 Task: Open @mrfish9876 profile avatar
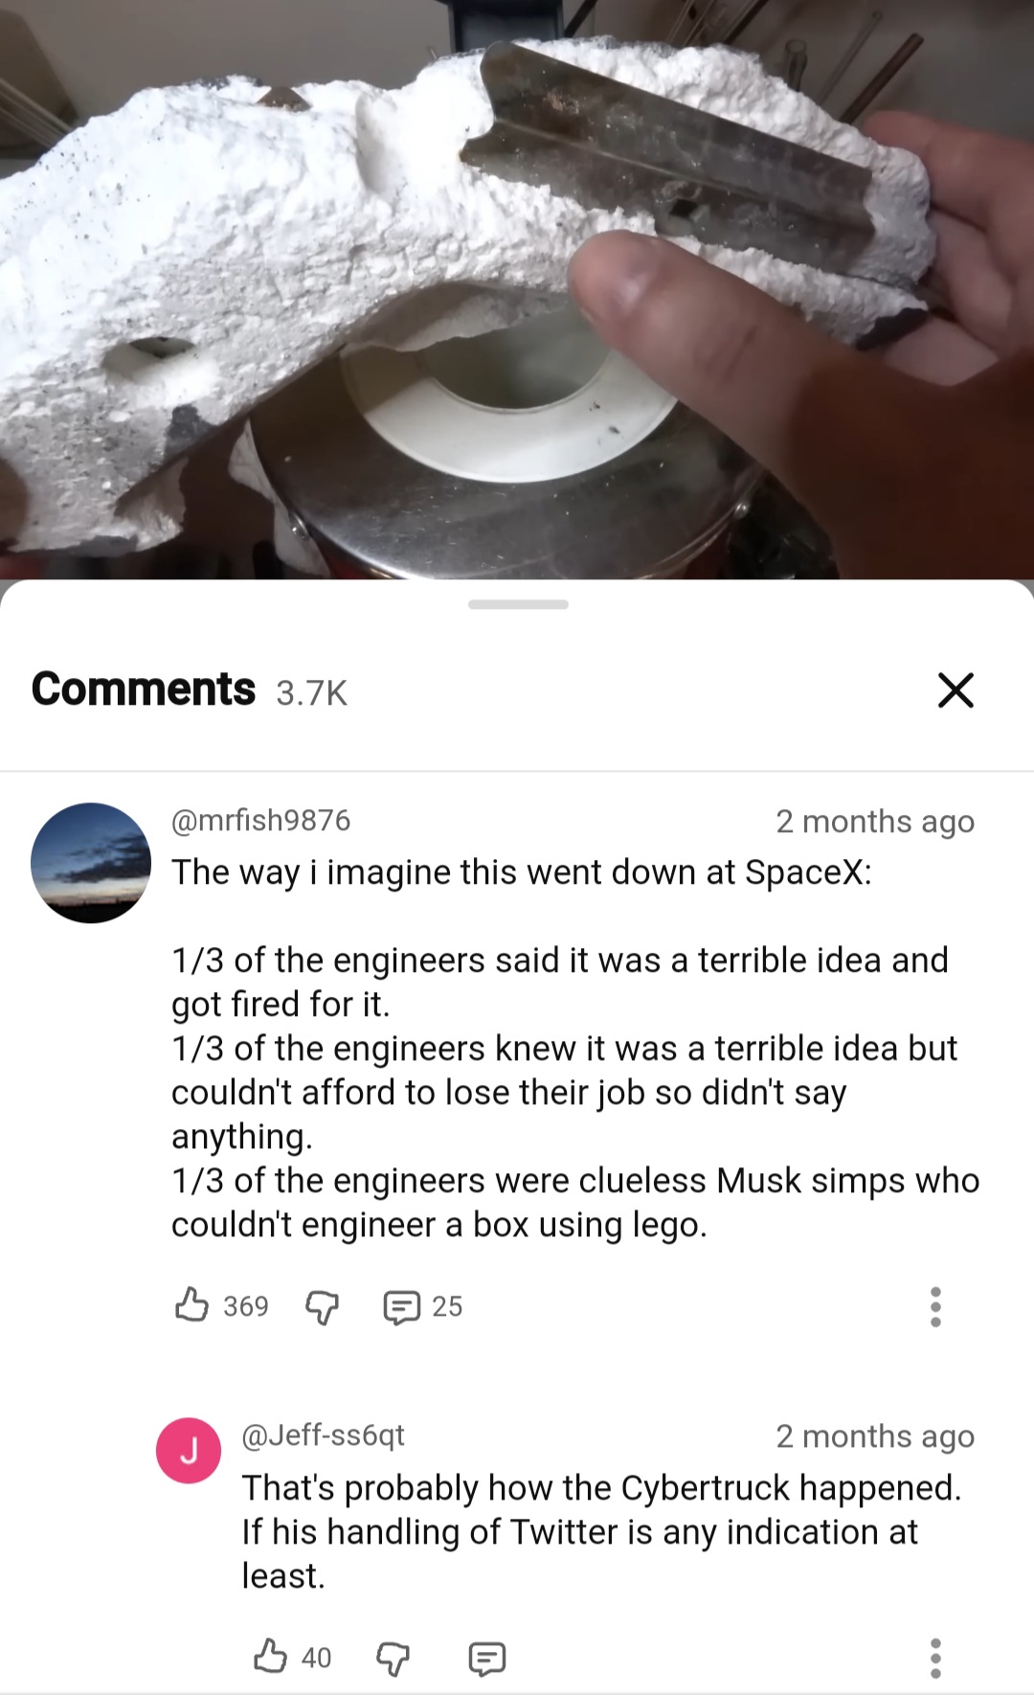pyautogui.click(x=91, y=863)
